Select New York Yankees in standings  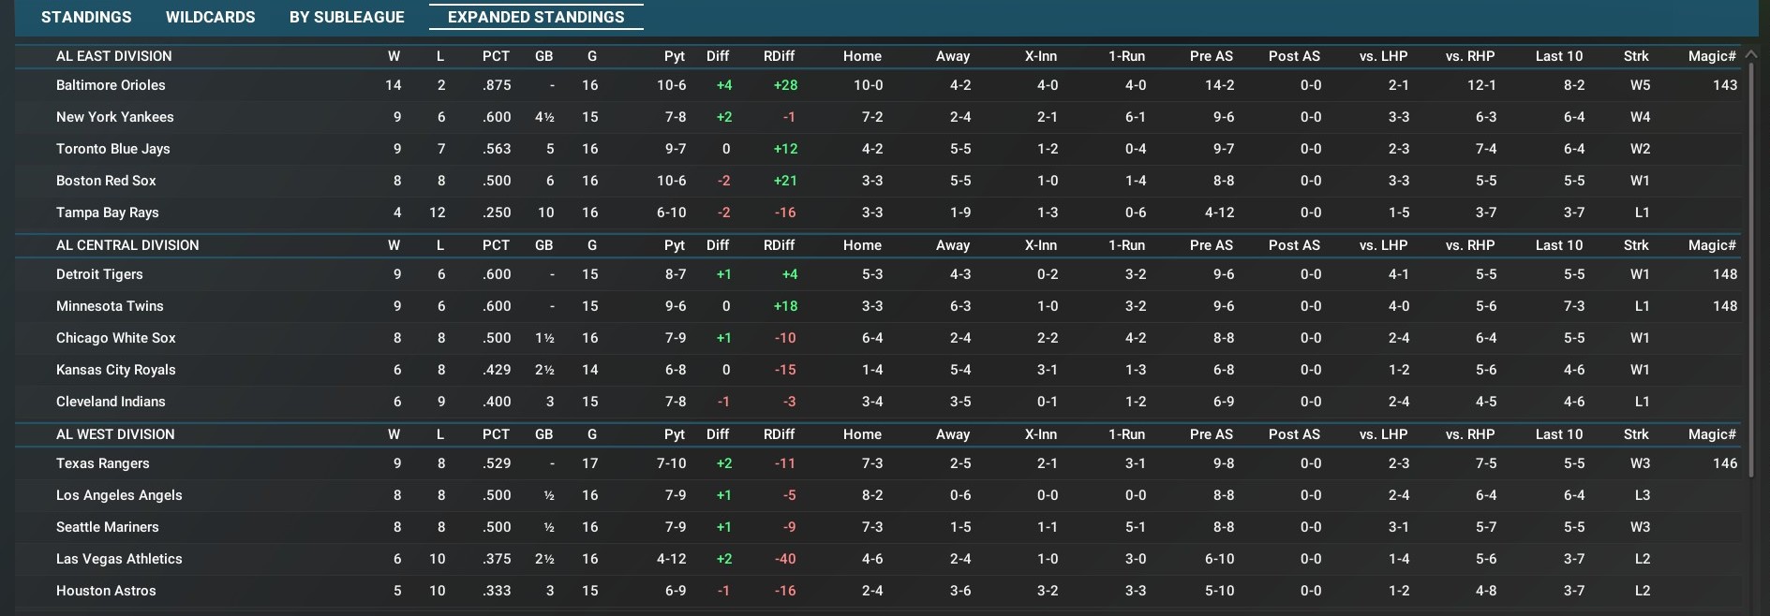pyautogui.click(x=114, y=117)
